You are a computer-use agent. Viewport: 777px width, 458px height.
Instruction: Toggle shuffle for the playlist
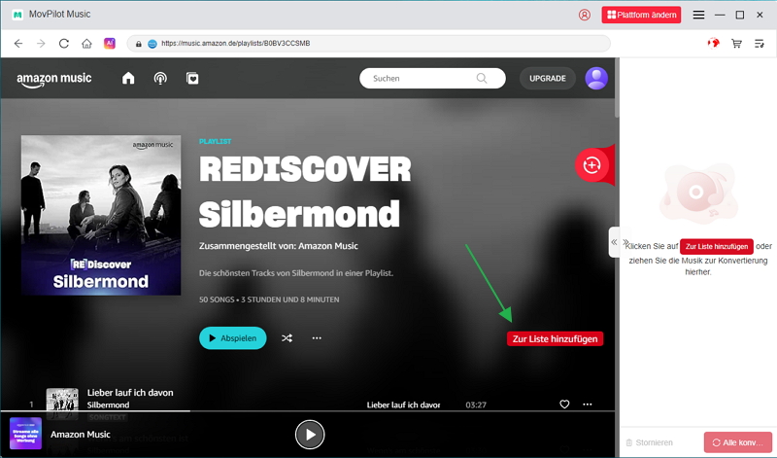pyautogui.click(x=287, y=338)
